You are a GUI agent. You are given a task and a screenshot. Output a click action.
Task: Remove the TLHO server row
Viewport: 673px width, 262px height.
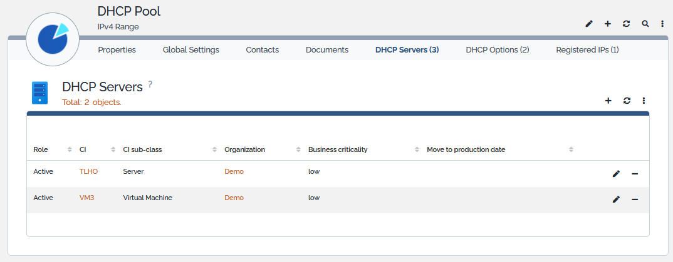click(x=635, y=173)
